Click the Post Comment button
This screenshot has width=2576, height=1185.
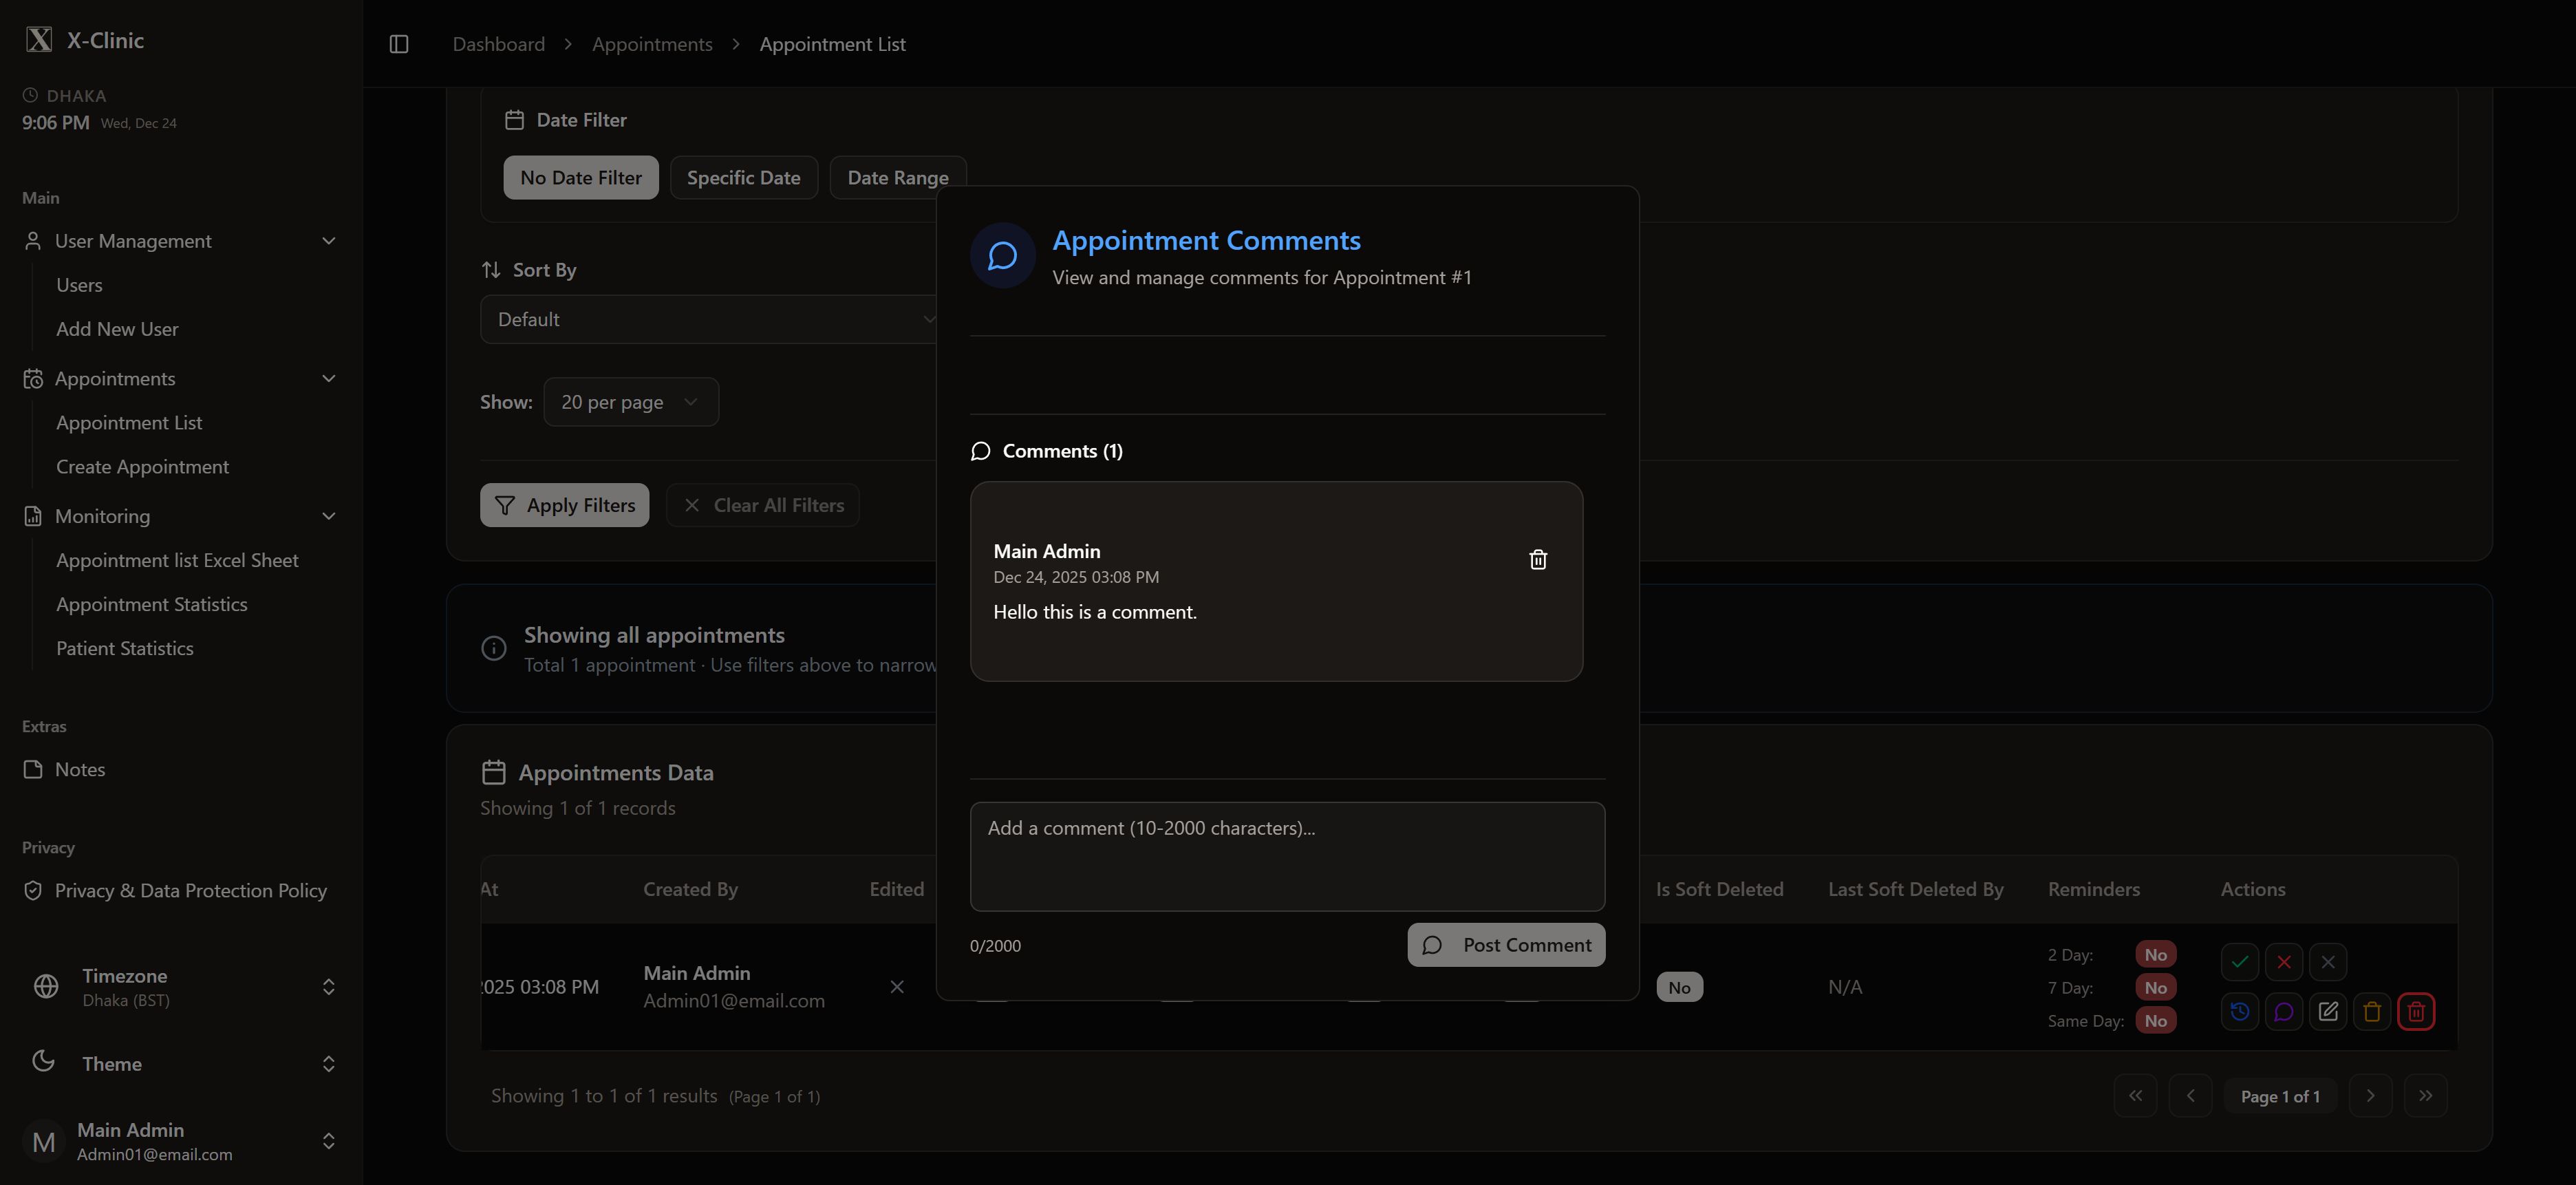(1506, 945)
